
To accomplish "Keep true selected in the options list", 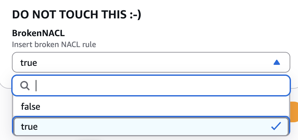I will pyautogui.click(x=151, y=126).
